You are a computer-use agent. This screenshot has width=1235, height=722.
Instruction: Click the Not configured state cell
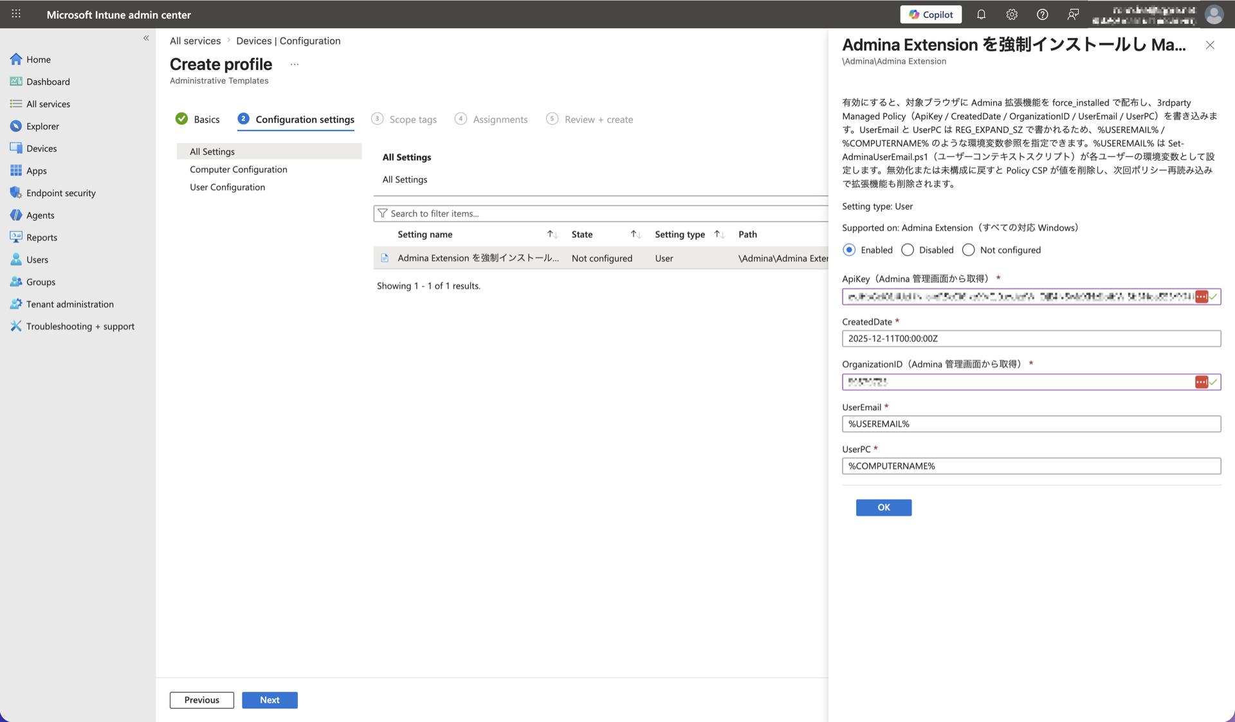(601, 258)
